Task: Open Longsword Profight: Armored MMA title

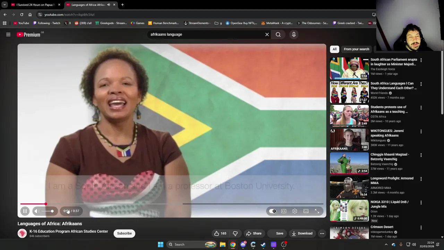Action: 392,181
